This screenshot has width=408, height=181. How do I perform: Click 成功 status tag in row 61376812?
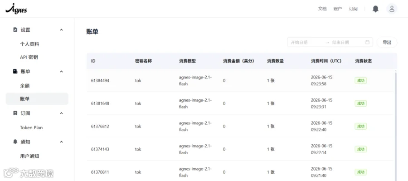[361, 126]
